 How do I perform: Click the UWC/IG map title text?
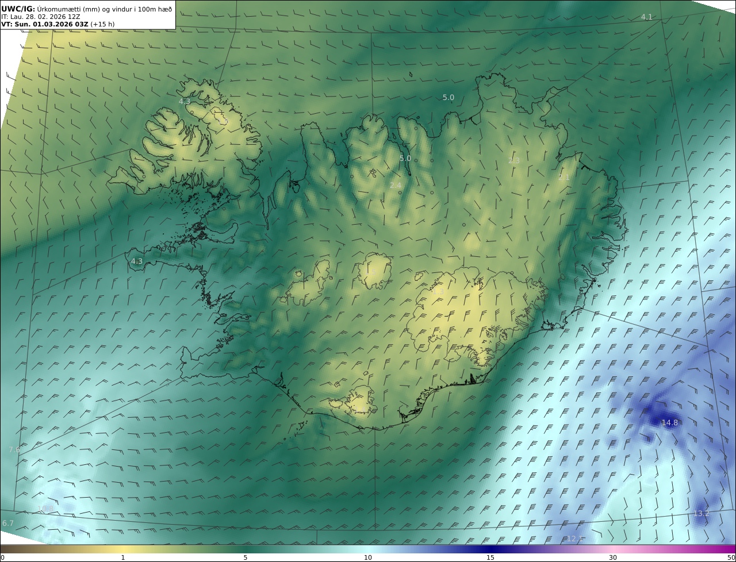(86, 9)
